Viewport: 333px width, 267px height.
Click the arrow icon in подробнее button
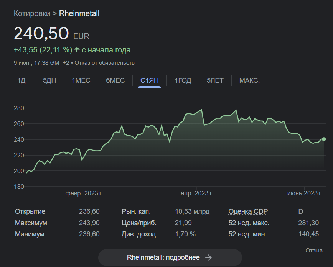[209, 257]
